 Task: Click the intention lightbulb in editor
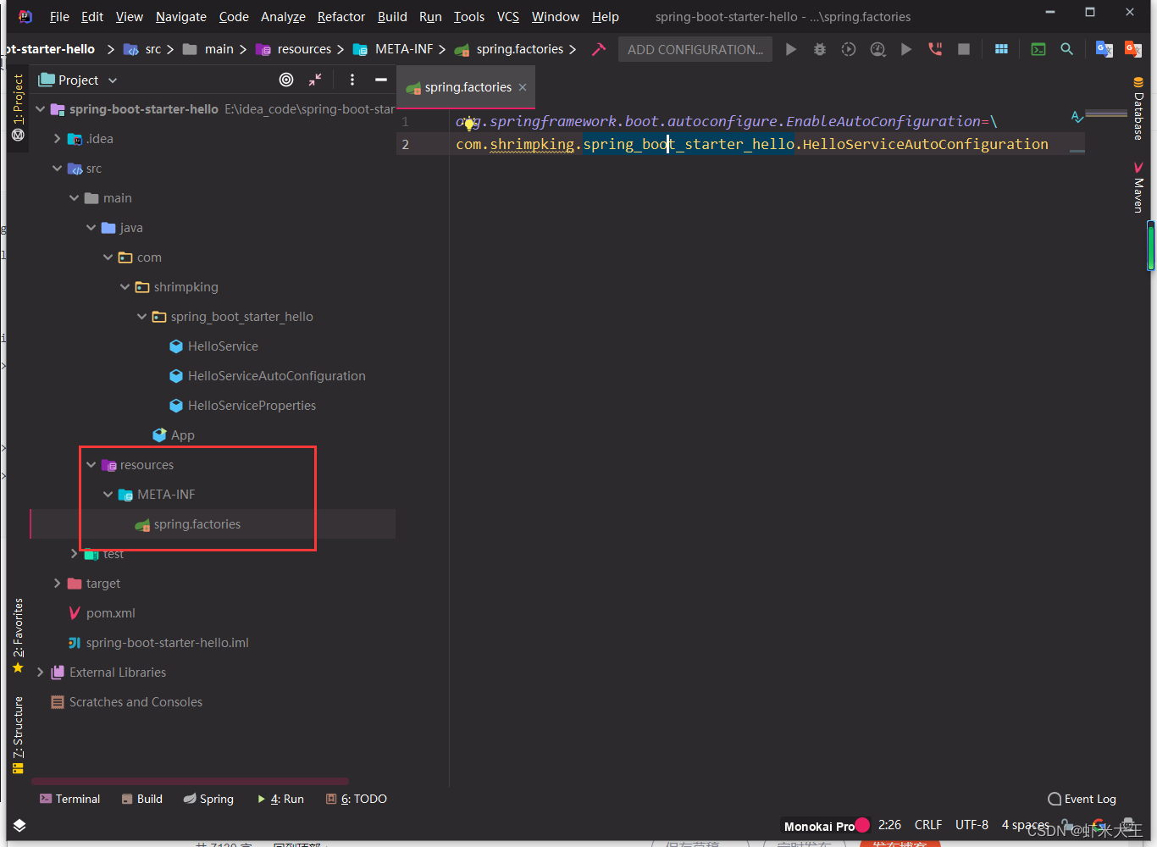468,125
